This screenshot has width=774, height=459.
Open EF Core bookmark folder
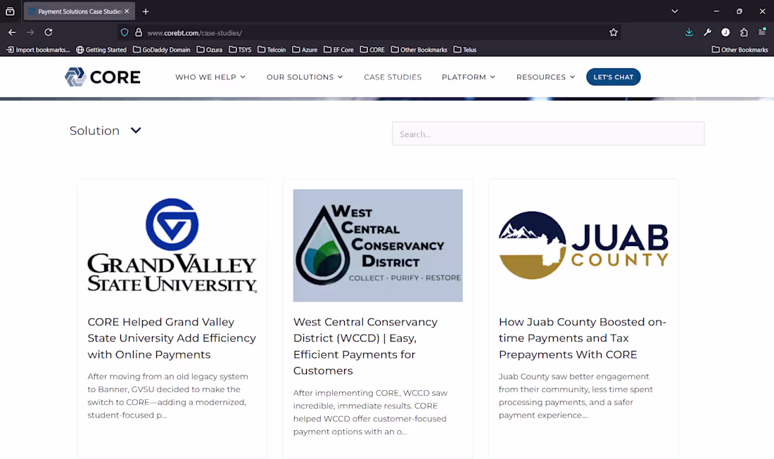tap(338, 50)
